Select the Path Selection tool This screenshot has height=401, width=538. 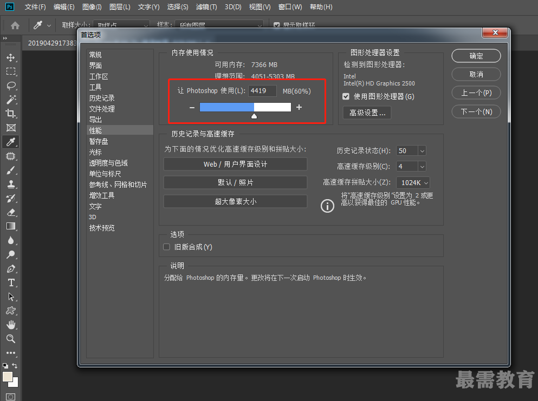pos(11,297)
